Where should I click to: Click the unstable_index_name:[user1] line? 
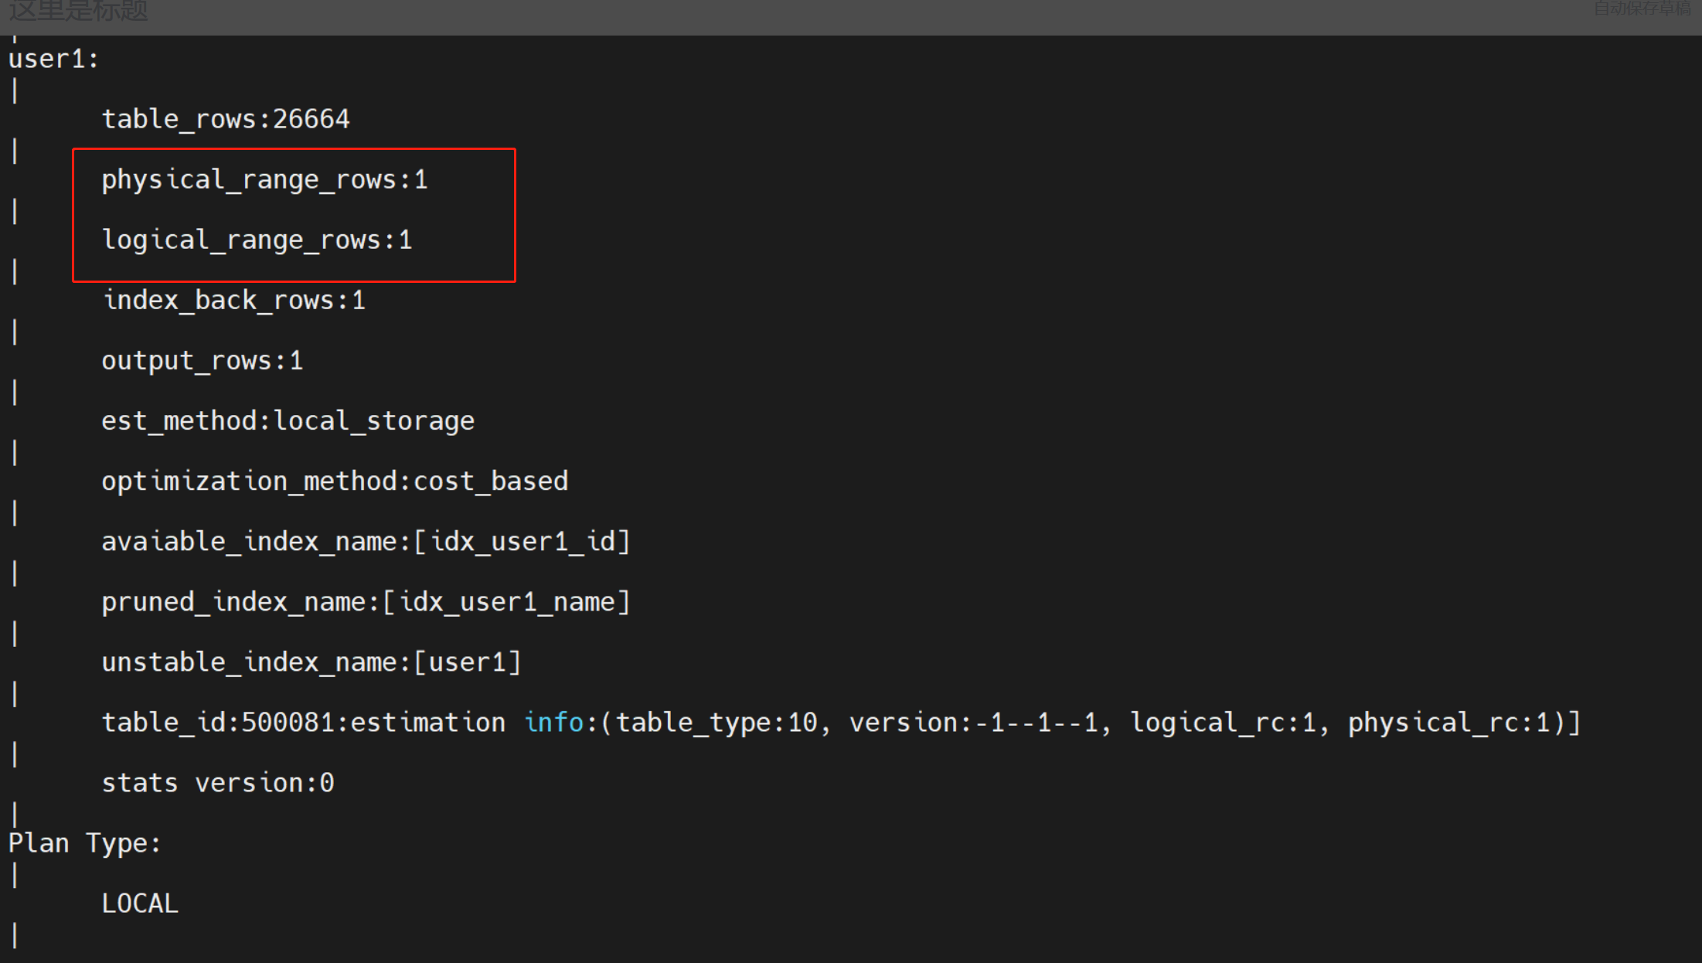pyautogui.click(x=311, y=662)
